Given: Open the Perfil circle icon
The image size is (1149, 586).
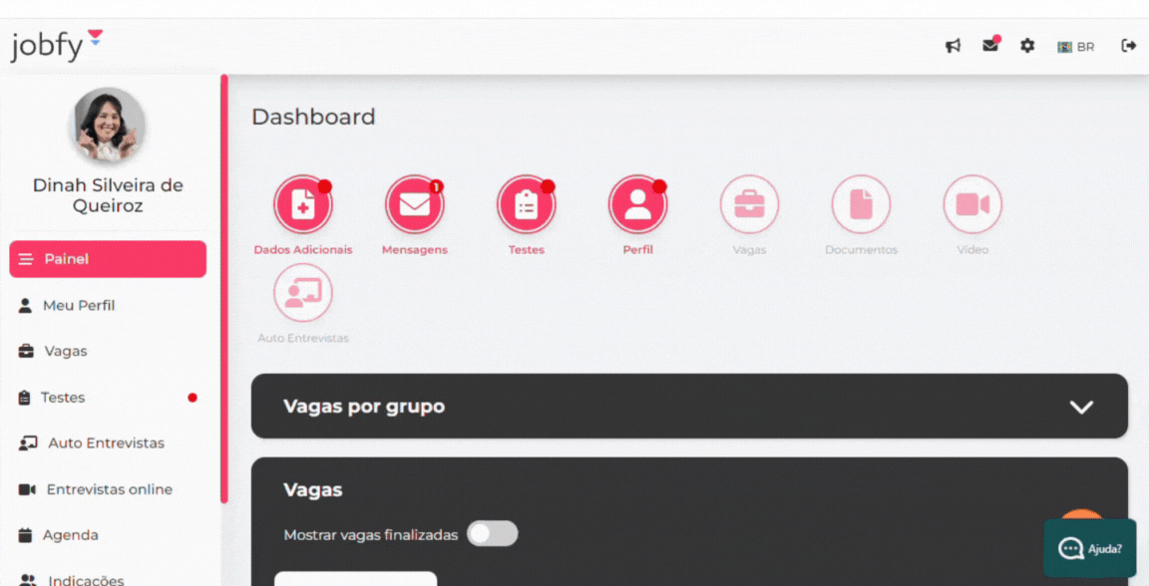Looking at the screenshot, I should click(x=637, y=204).
